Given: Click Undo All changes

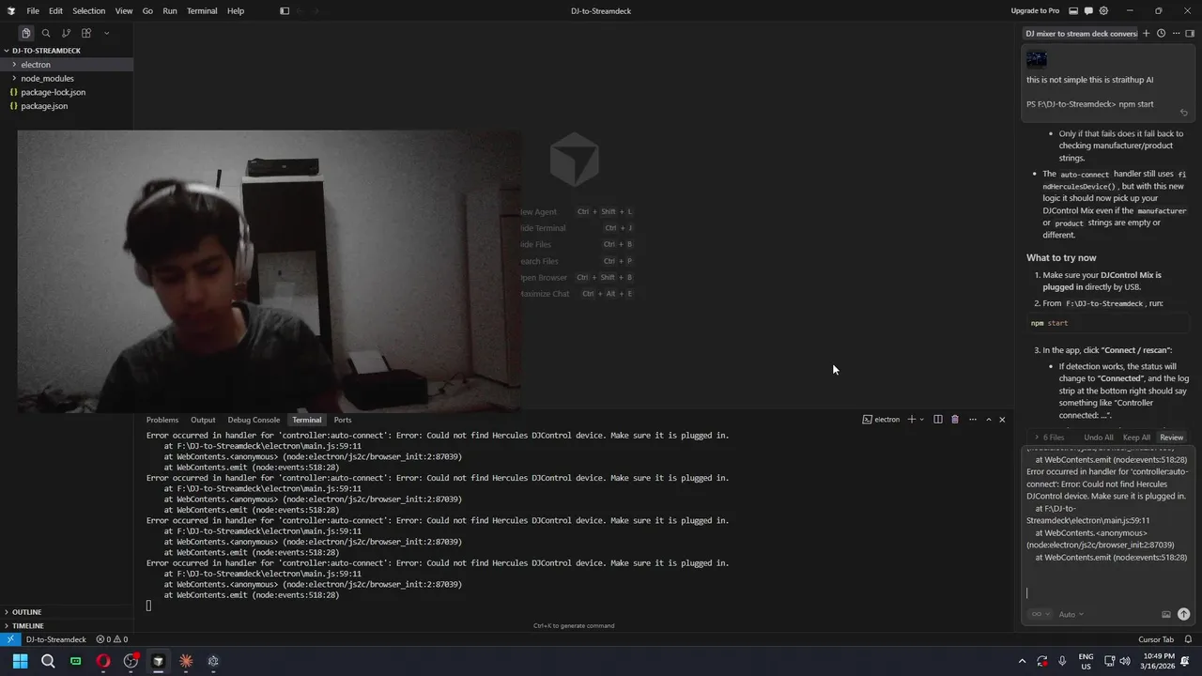Looking at the screenshot, I should (x=1098, y=438).
